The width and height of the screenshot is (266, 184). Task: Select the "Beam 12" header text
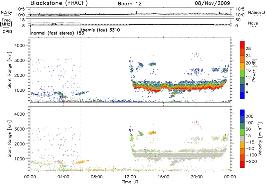(x=130, y=4)
